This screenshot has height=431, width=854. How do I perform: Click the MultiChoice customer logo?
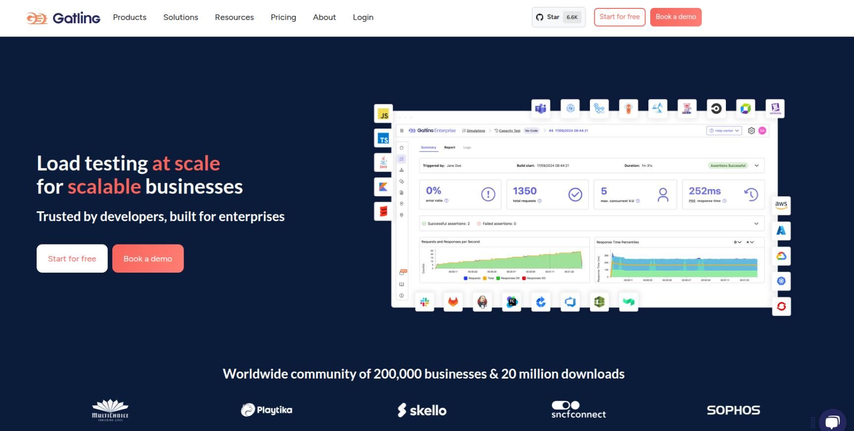coord(110,410)
